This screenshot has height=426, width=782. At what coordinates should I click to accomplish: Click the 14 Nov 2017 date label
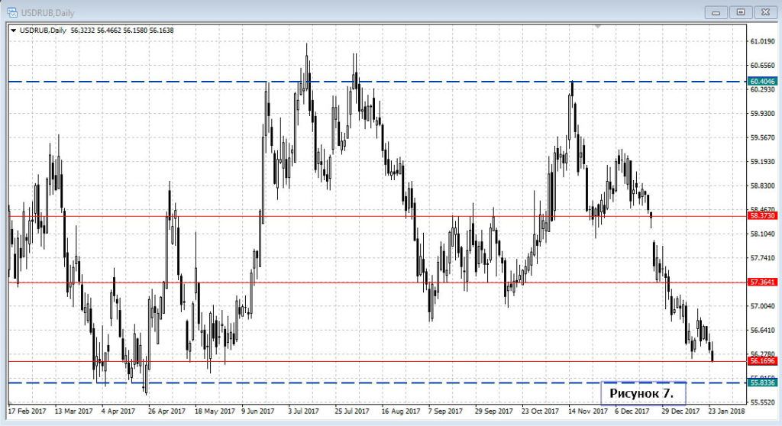(x=586, y=411)
